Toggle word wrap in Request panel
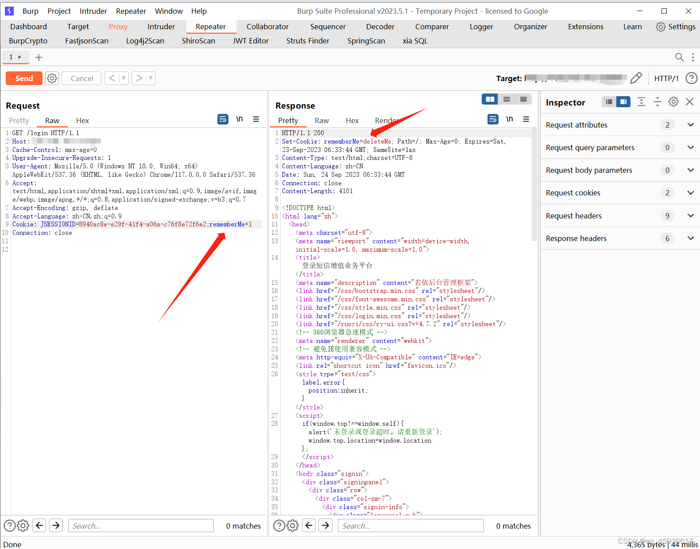 click(223, 119)
